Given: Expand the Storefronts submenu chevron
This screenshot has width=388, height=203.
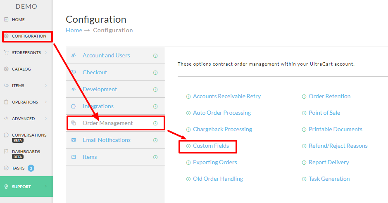Looking at the screenshot, I should 46,52.
